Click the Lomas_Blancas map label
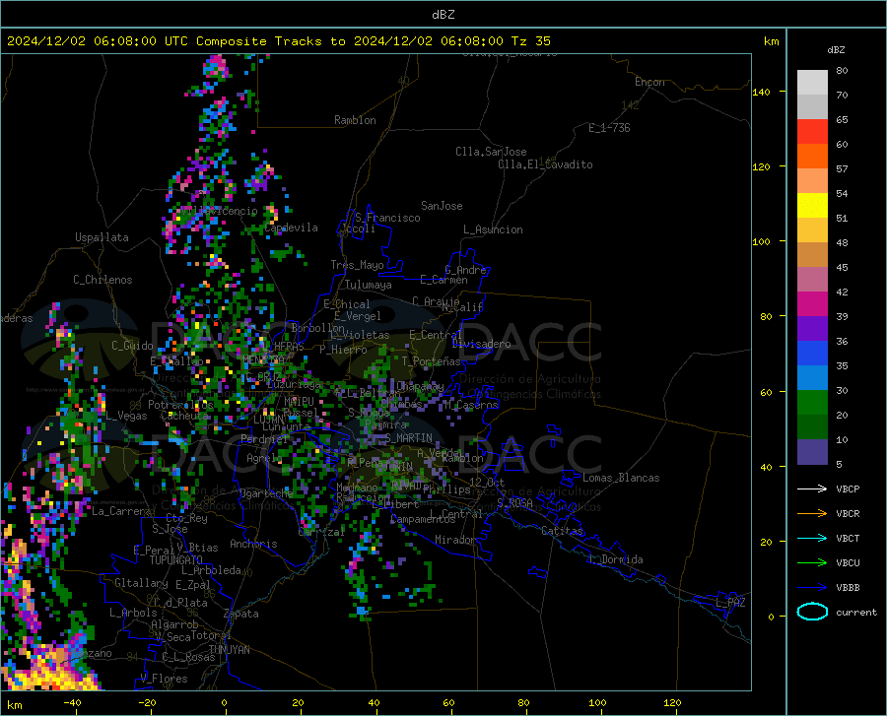This screenshot has height=716, width=887. (x=621, y=478)
